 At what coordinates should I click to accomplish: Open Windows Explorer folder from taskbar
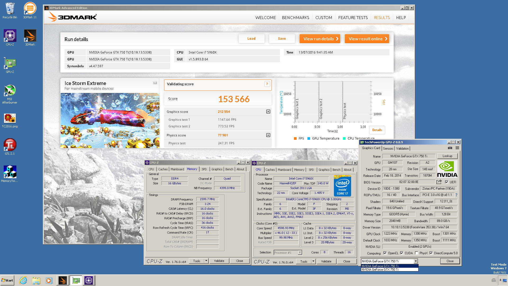click(x=36, y=280)
